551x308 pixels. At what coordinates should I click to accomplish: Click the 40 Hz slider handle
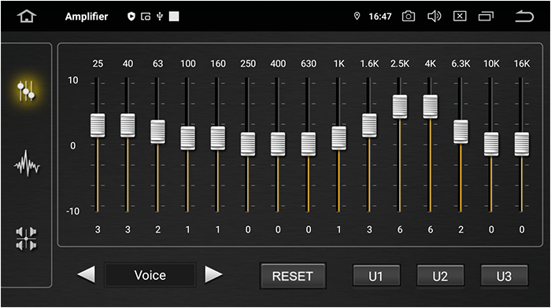pyautogui.click(x=128, y=125)
